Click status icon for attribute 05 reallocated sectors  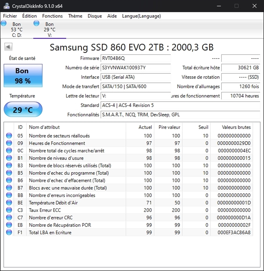(x=9, y=136)
